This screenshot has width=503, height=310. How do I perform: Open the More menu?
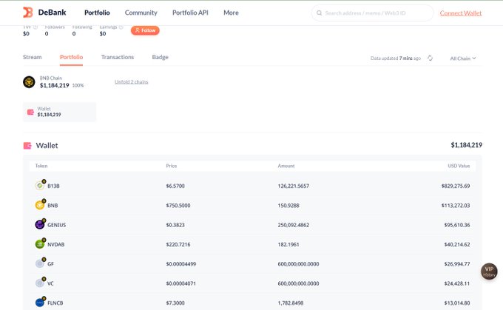coord(231,13)
